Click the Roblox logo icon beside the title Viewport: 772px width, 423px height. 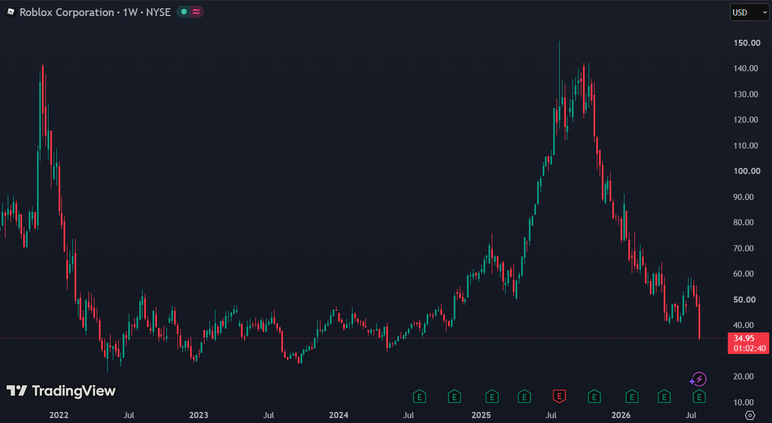tap(10, 12)
